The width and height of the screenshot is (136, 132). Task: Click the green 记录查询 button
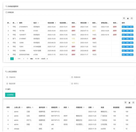[10, 95]
